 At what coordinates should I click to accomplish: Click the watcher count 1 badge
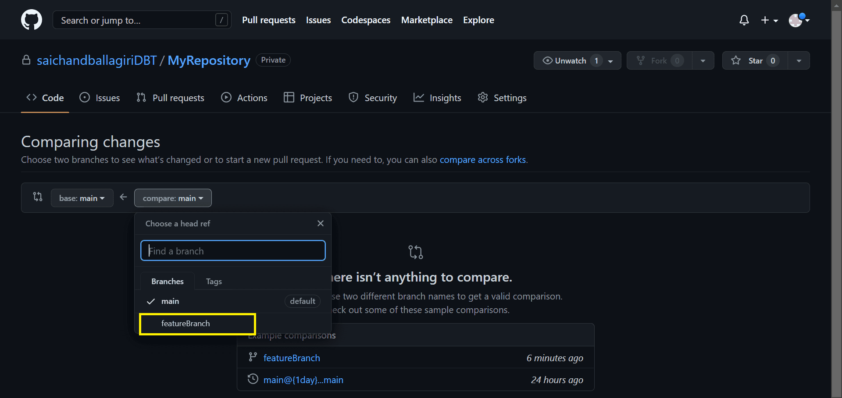coord(596,60)
